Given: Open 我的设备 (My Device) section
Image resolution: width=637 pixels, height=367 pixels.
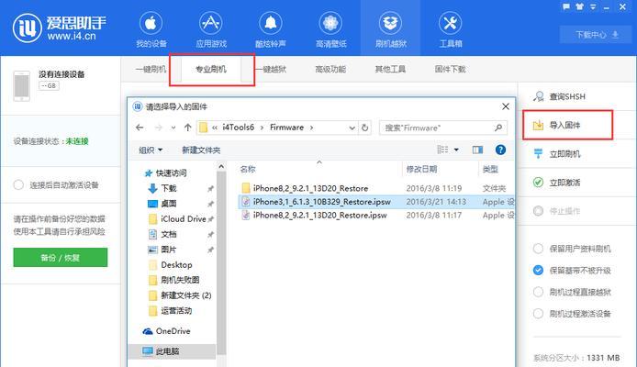Looking at the screenshot, I should pyautogui.click(x=151, y=29).
